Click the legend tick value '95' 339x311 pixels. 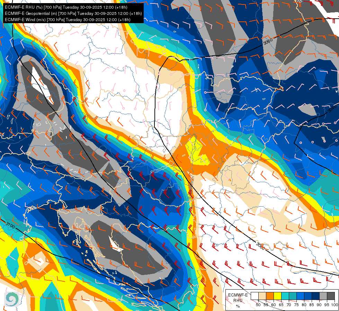coord(327,305)
